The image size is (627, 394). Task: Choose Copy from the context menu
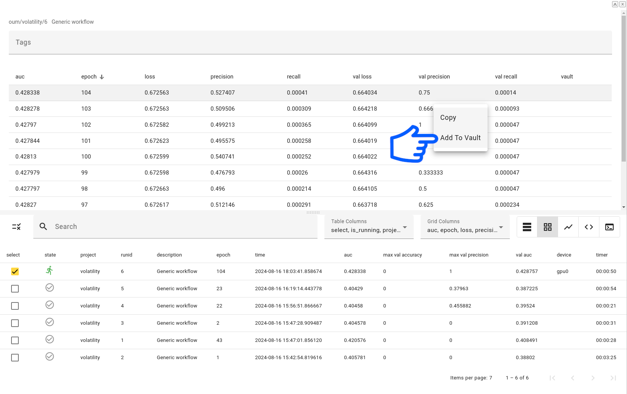(448, 118)
